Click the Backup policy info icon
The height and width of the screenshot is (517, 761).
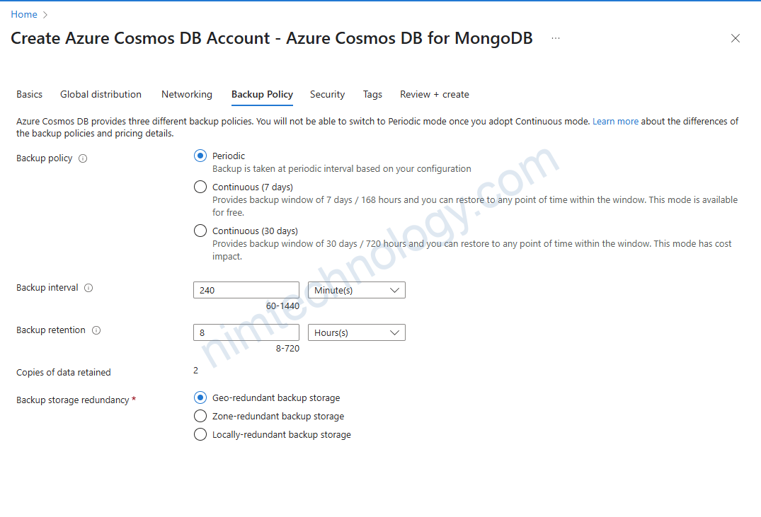coord(83,158)
